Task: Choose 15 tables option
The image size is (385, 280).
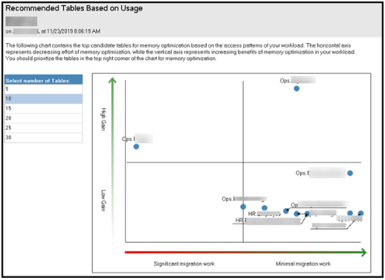Action: (44, 108)
